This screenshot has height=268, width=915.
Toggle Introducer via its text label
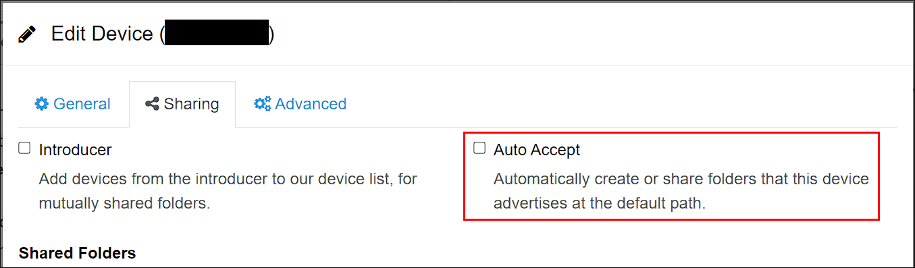coord(75,150)
